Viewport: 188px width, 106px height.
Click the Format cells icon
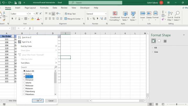[155, 14]
